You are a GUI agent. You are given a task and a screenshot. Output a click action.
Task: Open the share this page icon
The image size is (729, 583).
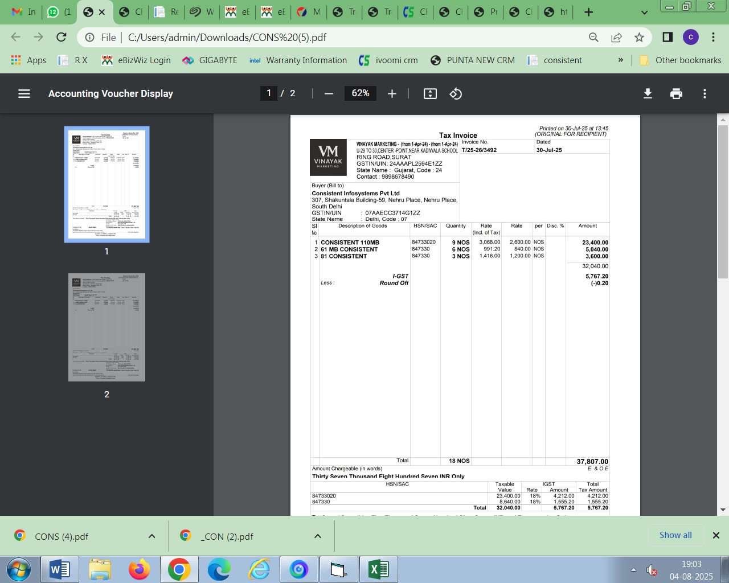point(616,38)
